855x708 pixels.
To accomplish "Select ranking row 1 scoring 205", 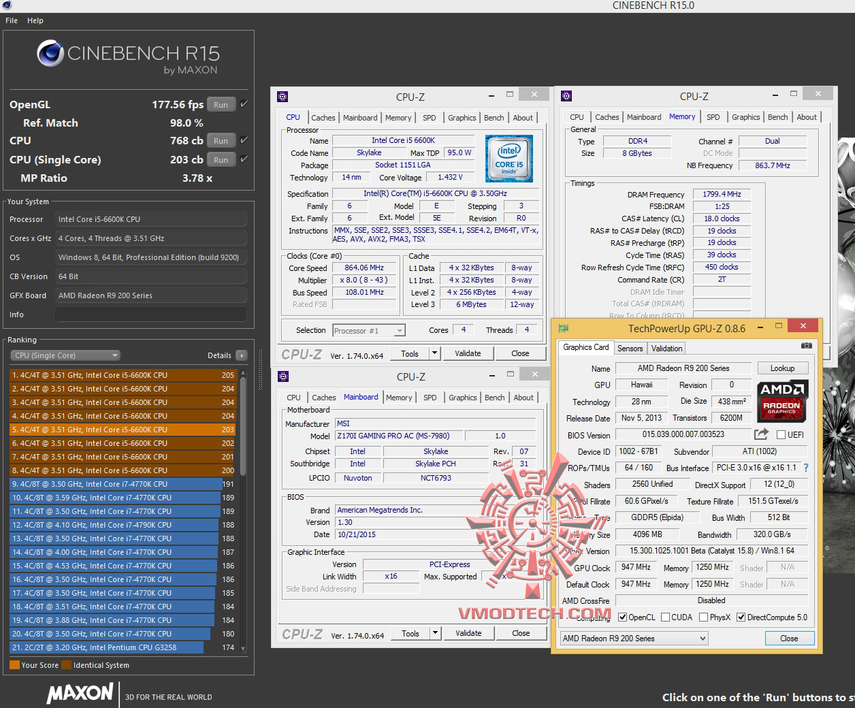I will coord(123,375).
